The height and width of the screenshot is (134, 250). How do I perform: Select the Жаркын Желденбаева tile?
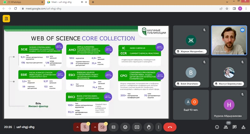191,40
